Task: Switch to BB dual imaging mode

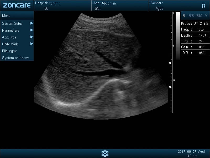Action: click(191, 16)
